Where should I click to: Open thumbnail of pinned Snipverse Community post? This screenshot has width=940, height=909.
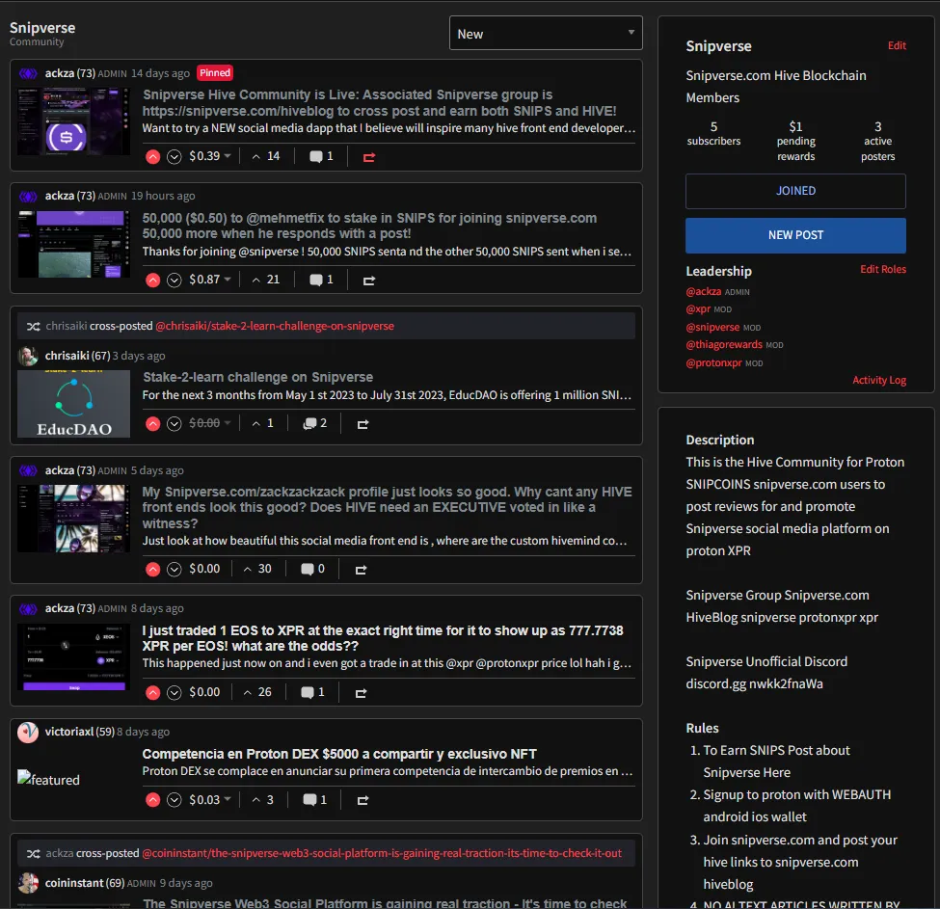[73, 121]
